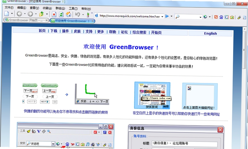Open dropdown next to the Go button
Screen dimensions: 248x149
[x=171, y=16]
